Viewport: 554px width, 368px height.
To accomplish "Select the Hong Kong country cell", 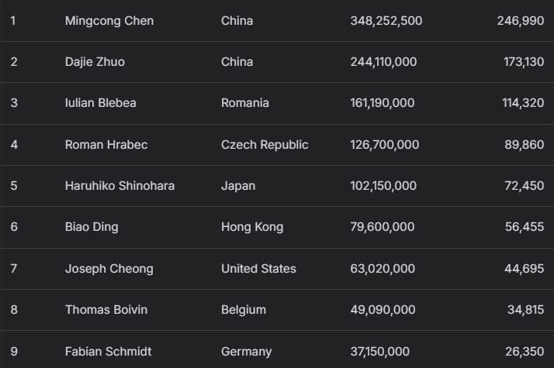I will 252,227.
